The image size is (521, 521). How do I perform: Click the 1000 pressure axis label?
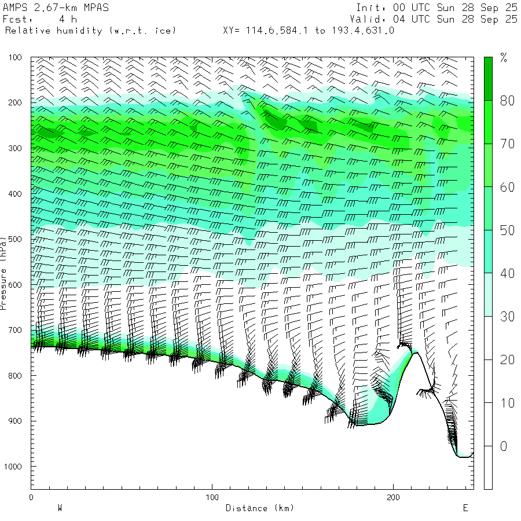point(13,467)
